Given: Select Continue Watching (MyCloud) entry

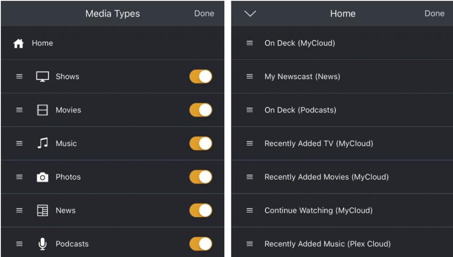Looking at the screenshot, I should [342, 210].
